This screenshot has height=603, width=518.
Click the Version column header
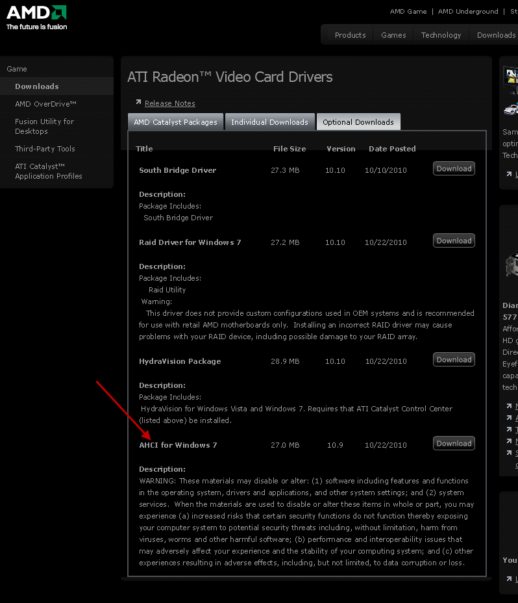341,149
